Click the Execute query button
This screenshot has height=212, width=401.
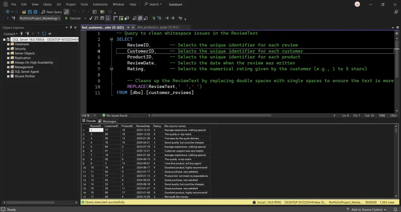(73, 18)
